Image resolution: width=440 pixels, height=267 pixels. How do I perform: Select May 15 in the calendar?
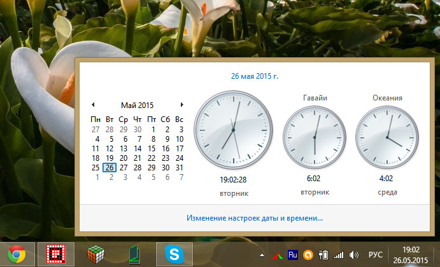tap(152, 149)
